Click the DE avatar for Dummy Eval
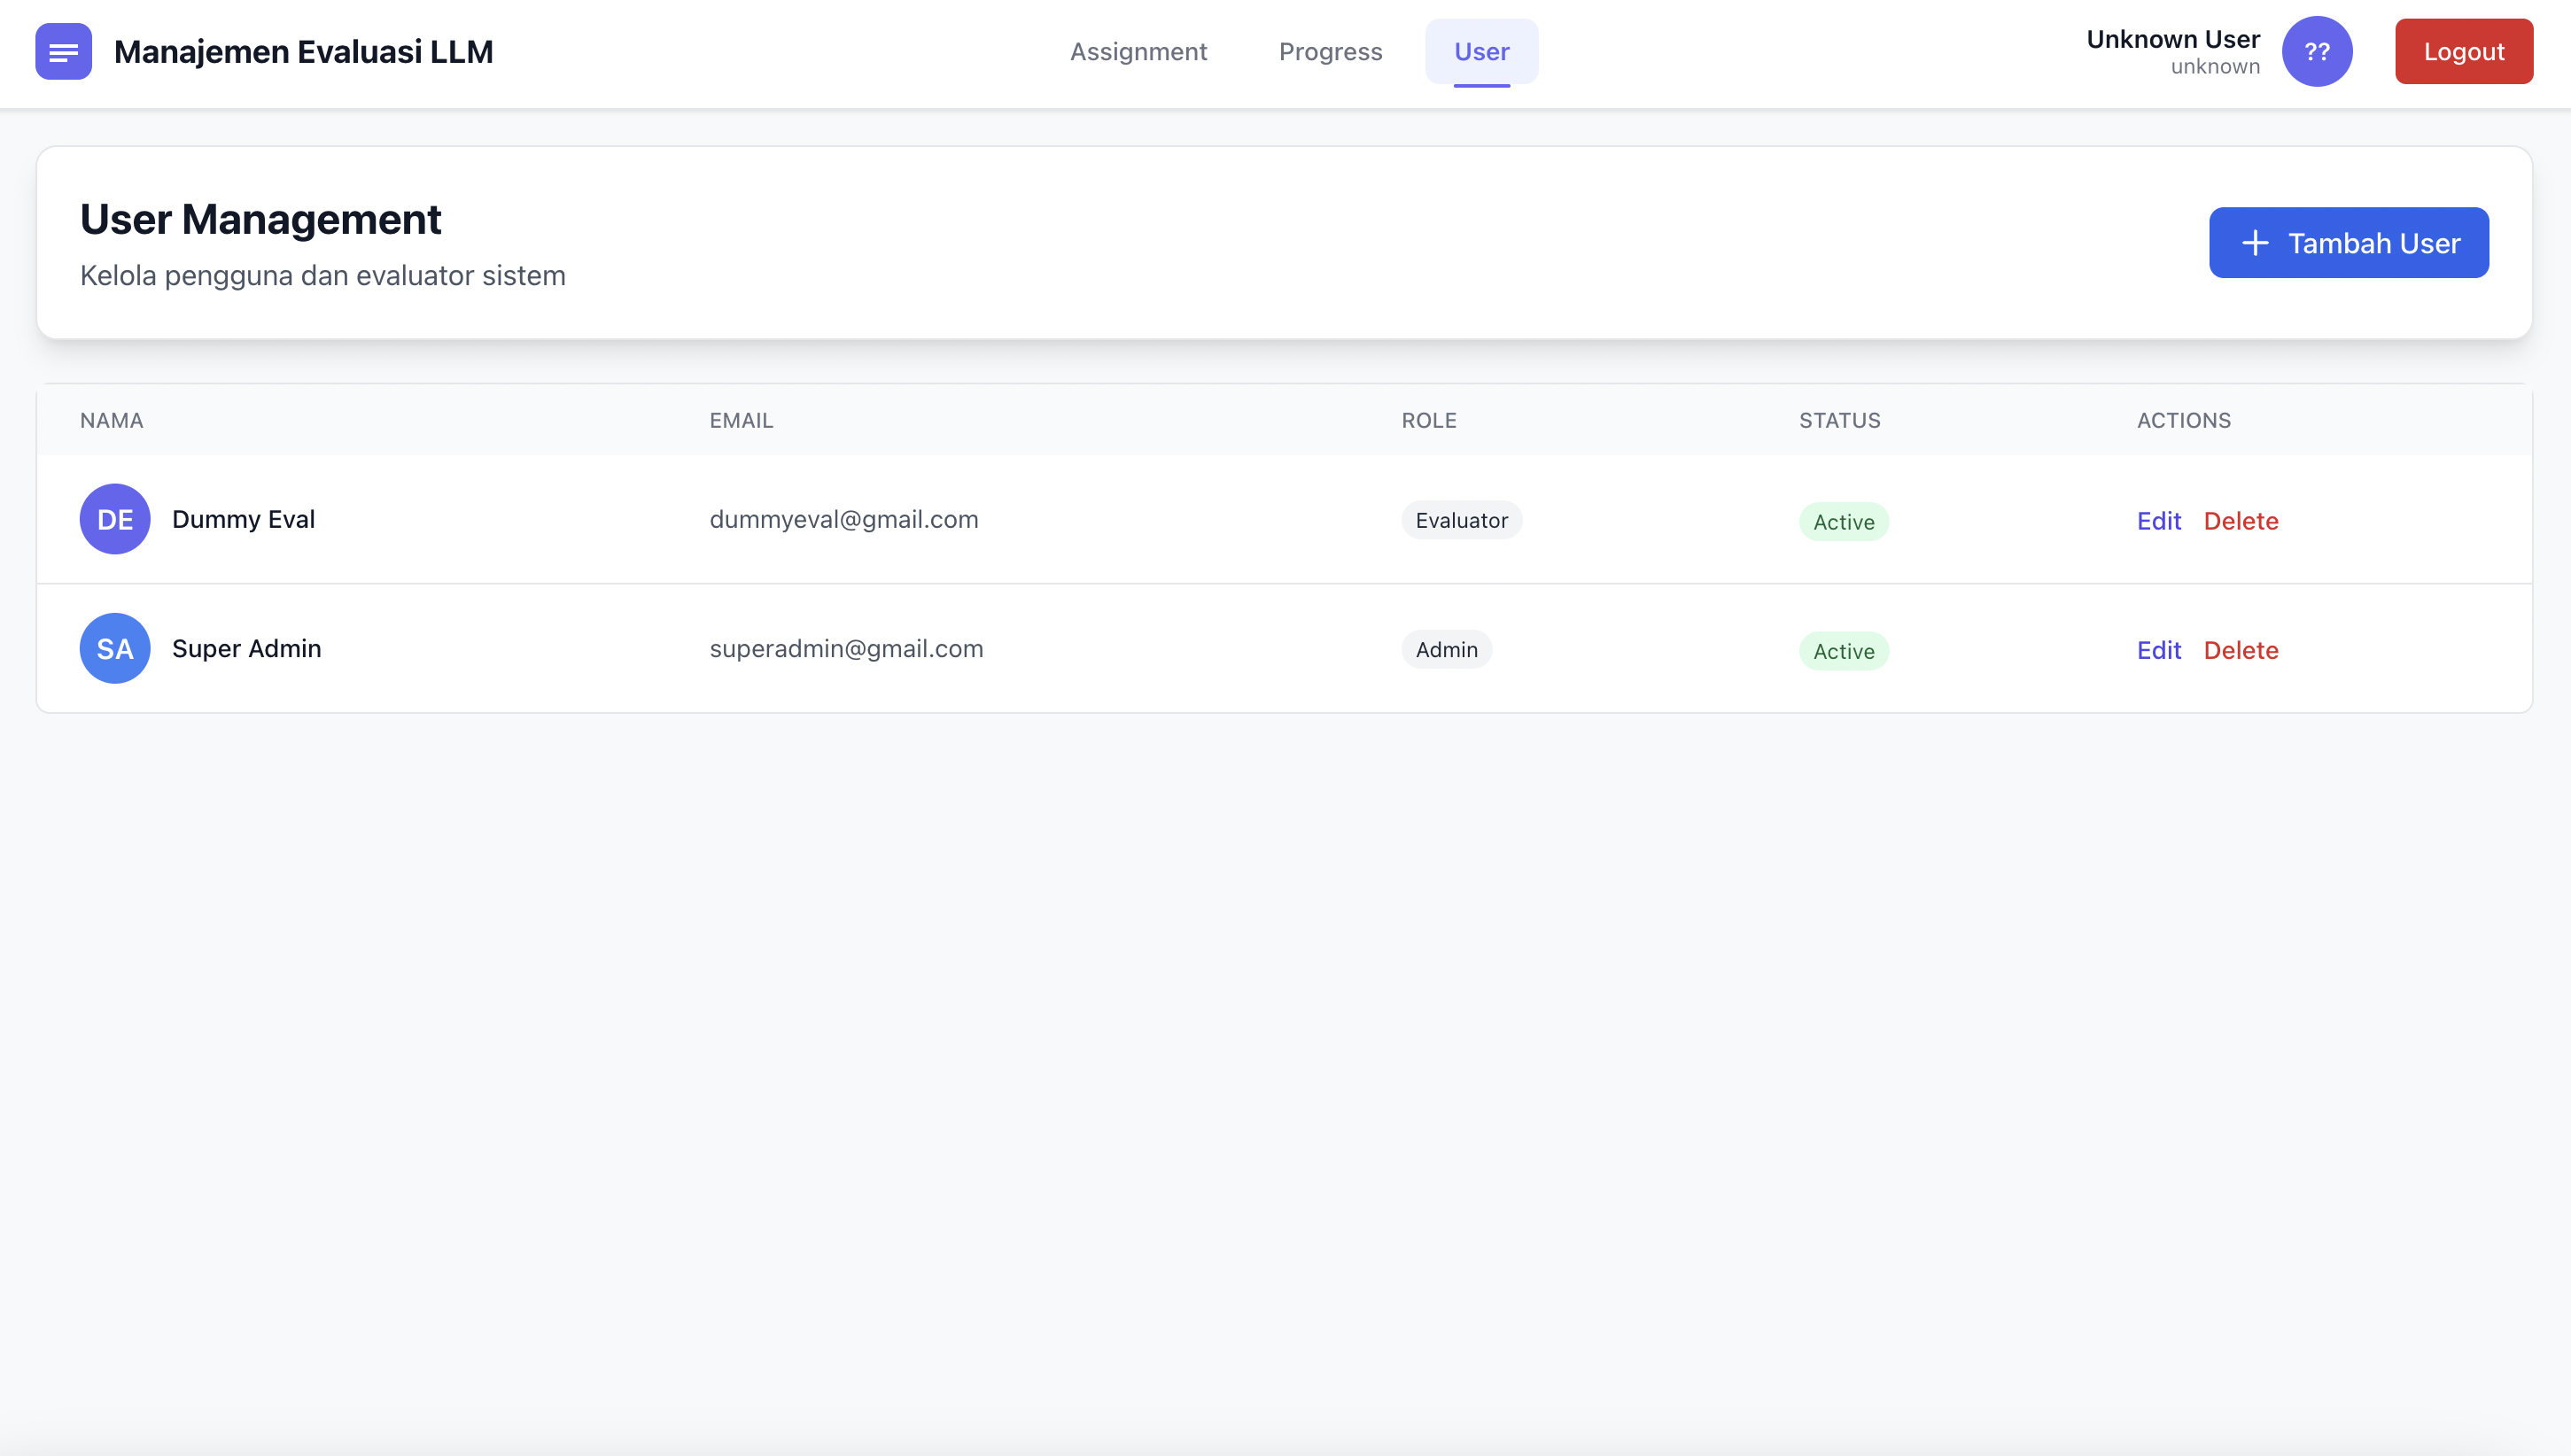The width and height of the screenshot is (2571, 1456). pos(115,519)
